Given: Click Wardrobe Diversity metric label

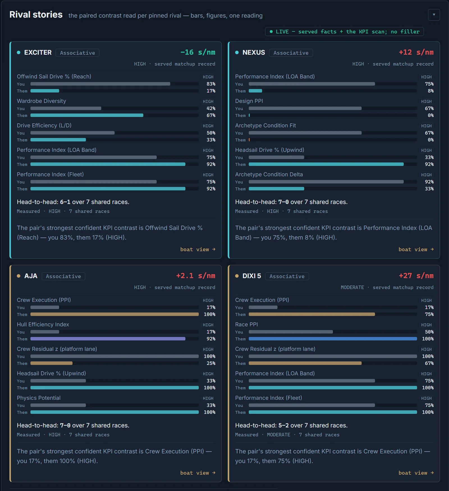Looking at the screenshot, I should 41,101.
